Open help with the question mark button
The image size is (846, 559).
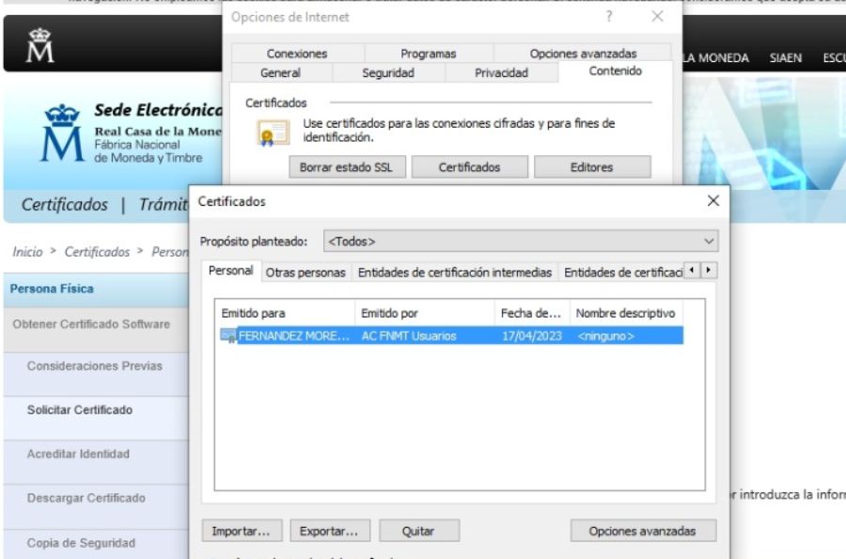click(608, 17)
